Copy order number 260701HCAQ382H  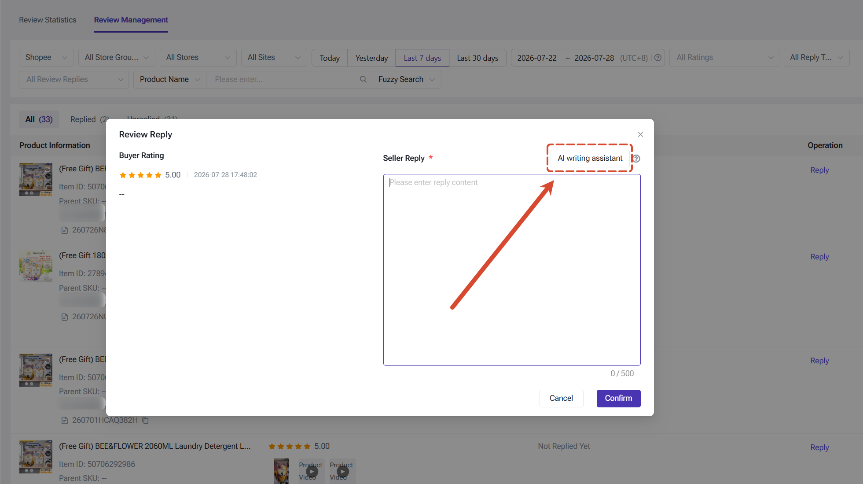146,421
